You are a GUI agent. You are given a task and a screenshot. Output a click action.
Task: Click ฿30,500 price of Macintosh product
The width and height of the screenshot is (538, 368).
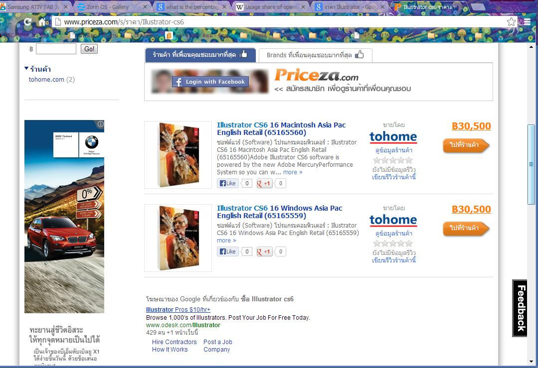pos(472,126)
